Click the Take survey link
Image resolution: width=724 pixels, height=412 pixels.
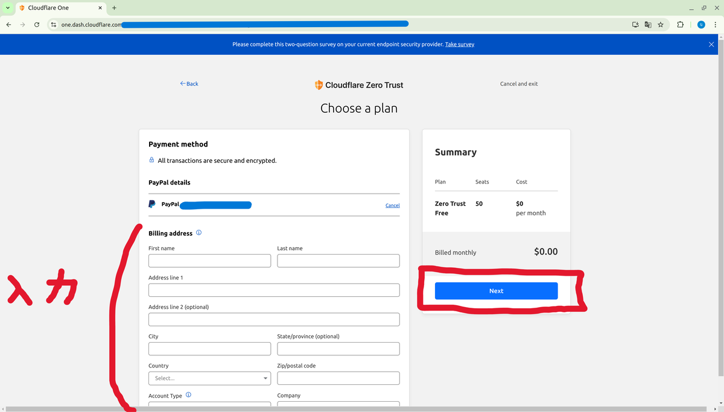tap(460, 44)
